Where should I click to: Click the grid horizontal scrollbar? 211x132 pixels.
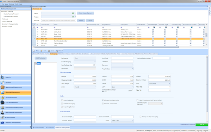(x=107, y=47)
